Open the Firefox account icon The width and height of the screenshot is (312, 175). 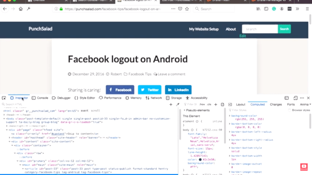(282, 9)
